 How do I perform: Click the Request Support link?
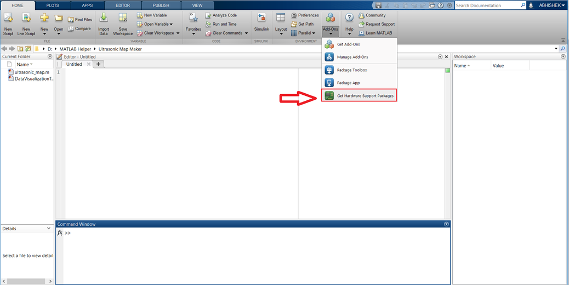click(379, 24)
